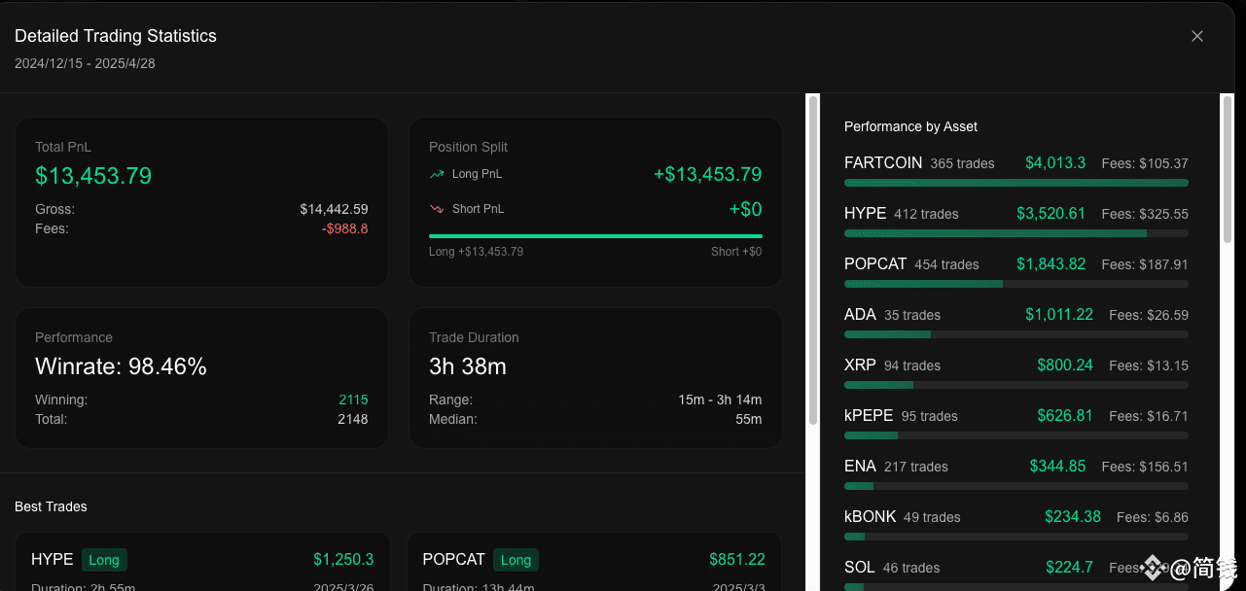Viewport: 1246px width, 591px height.
Task: Click the Winning count 2115
Action: (353, 400)
